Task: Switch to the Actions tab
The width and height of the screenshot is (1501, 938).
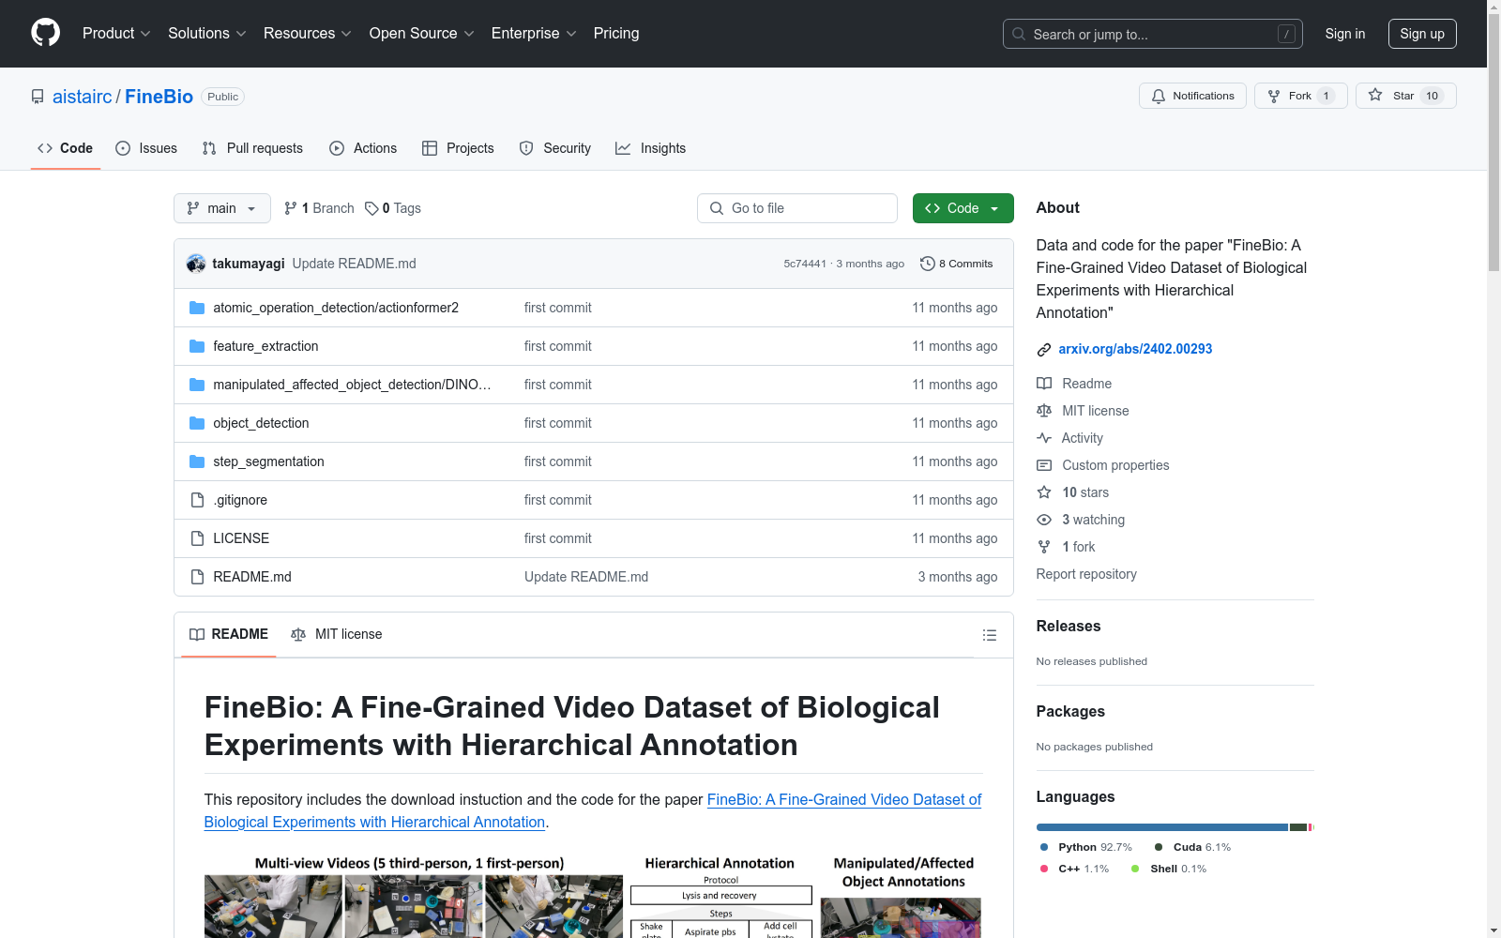Action: pyautogui.click(x=363, y=148)
